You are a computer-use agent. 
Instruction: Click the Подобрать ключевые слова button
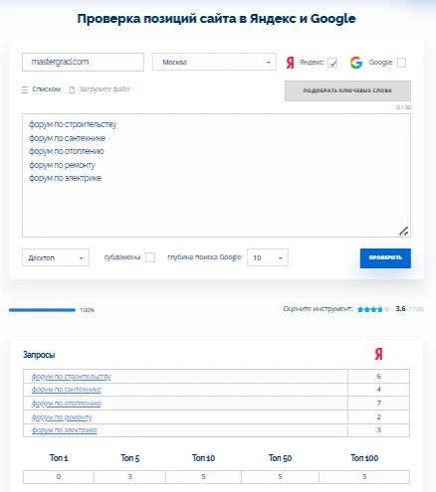click(x=347, y=90)
